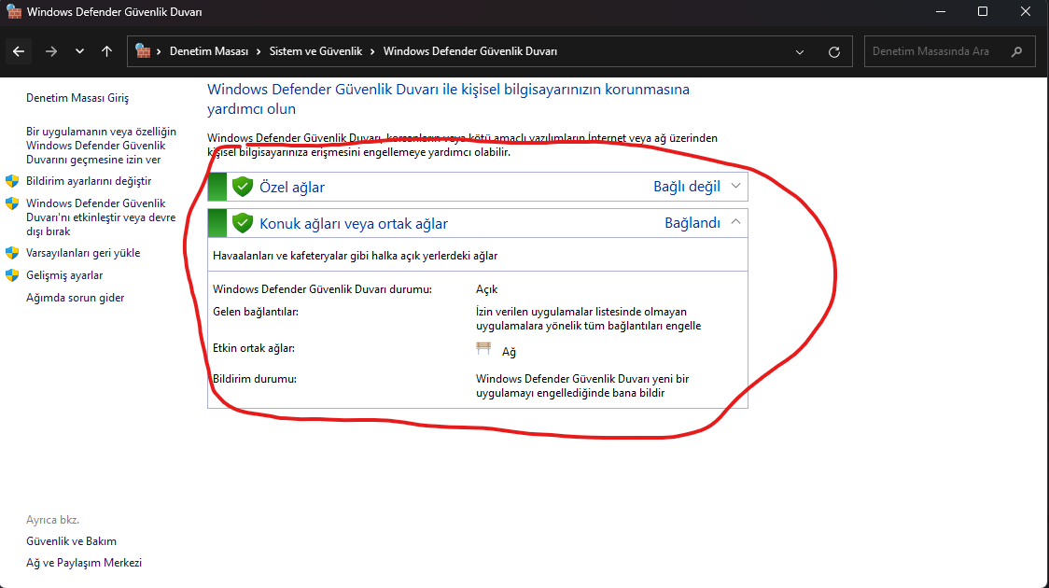Click the green shield icon for Özel ağlar
Screen dimensions: 1049x588
(242, 186)
